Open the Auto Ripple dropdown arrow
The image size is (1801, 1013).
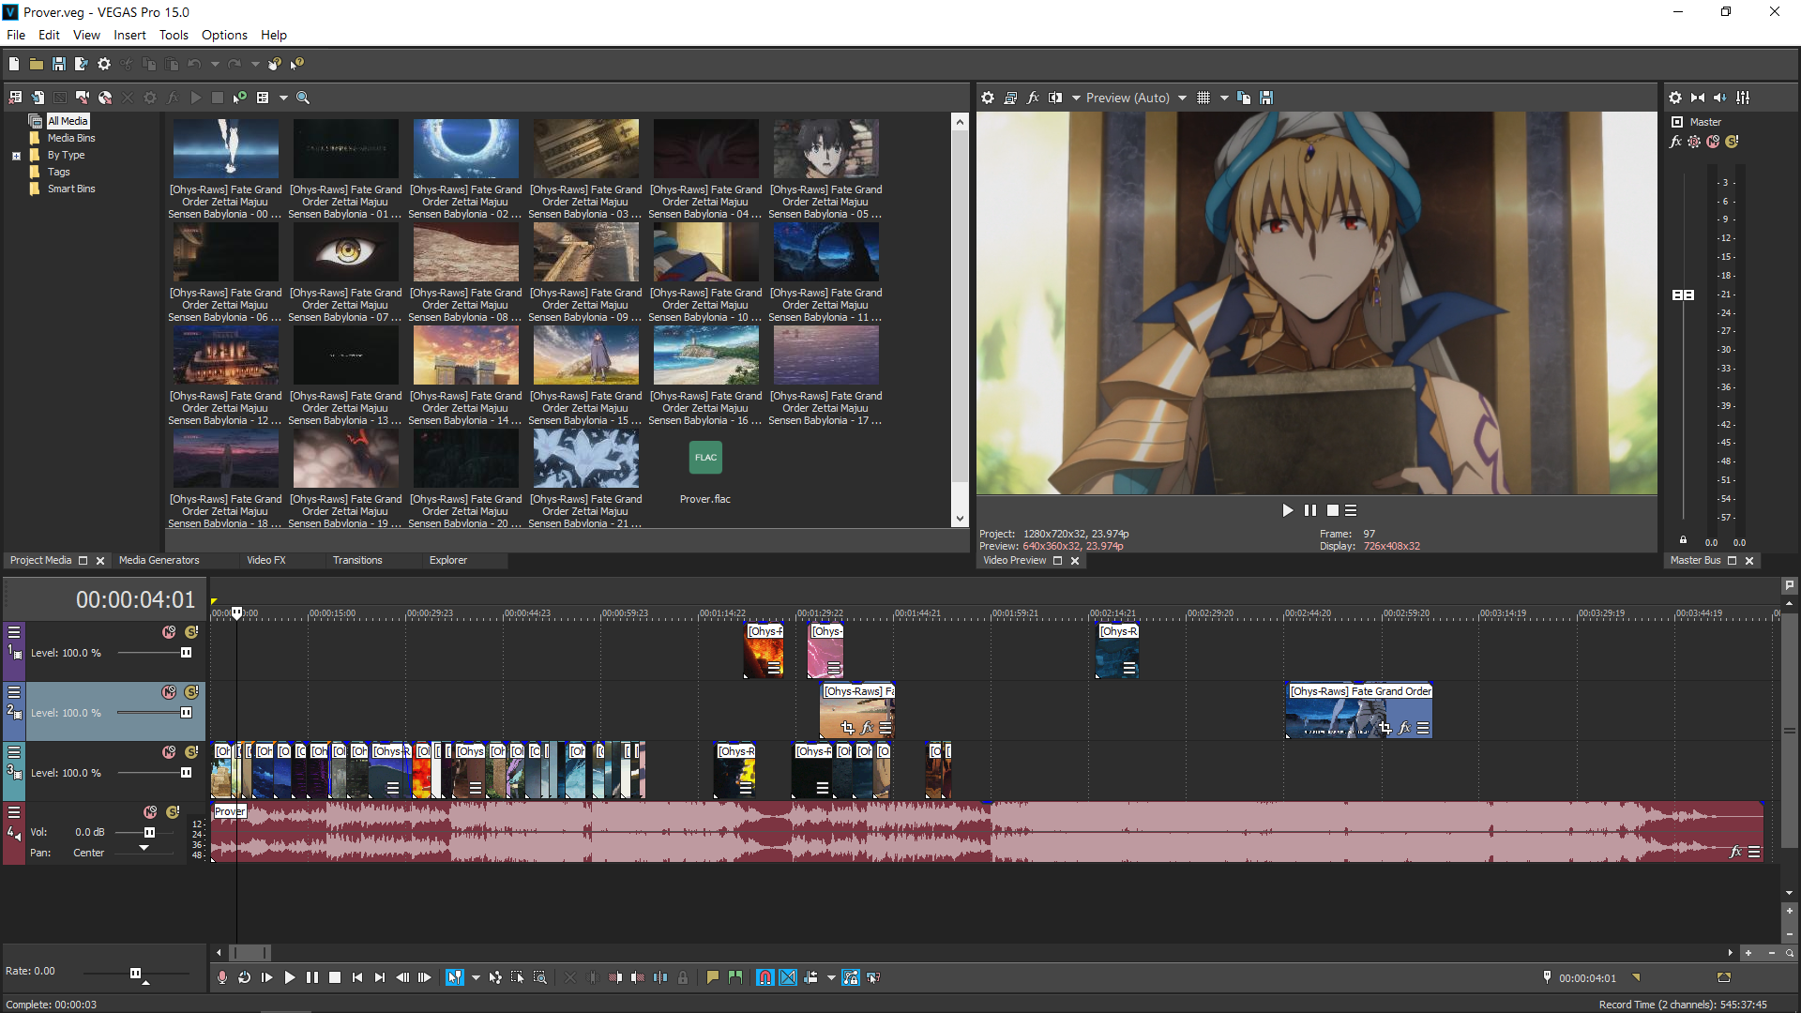831,977
